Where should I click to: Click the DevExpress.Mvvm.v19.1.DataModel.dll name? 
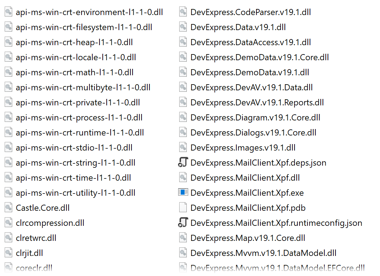click(x=263, y=253)
